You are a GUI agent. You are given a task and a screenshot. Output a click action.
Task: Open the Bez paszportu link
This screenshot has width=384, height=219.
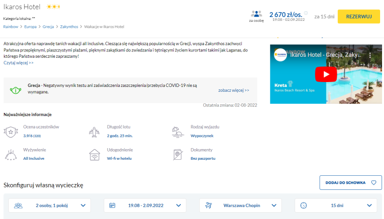(x=203, y=158)
